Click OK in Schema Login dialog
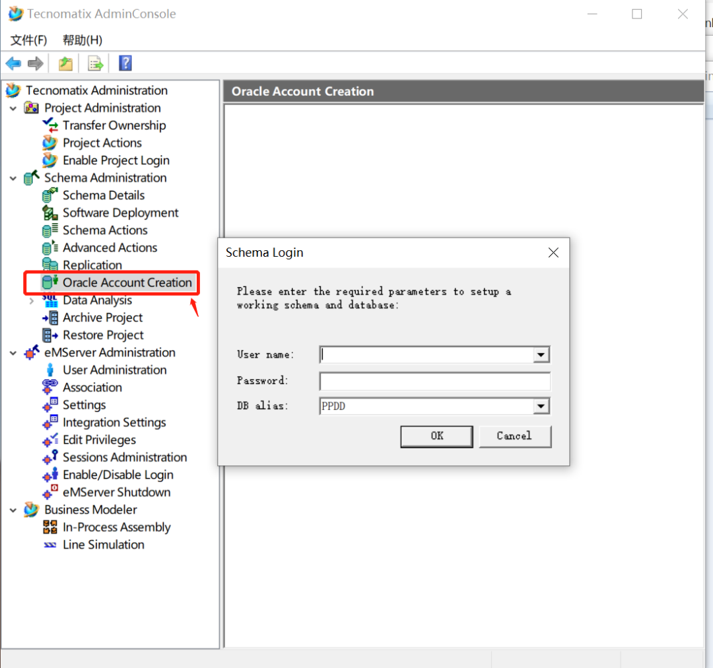Image resolution: width=713 pixels, height=668 pixels. point(436,436)
